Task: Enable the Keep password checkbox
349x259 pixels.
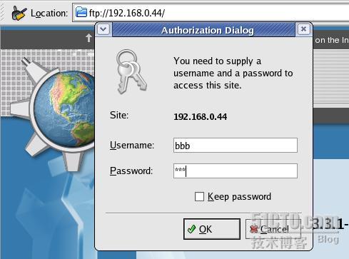Action: click(x=199, y=197)
